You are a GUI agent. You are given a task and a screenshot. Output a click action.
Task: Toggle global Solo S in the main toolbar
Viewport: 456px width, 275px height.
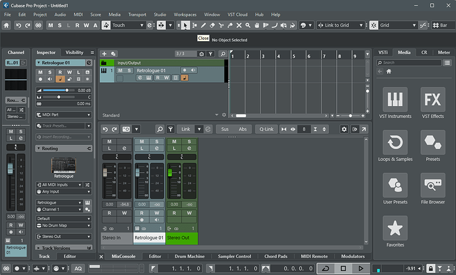(60, 25)
